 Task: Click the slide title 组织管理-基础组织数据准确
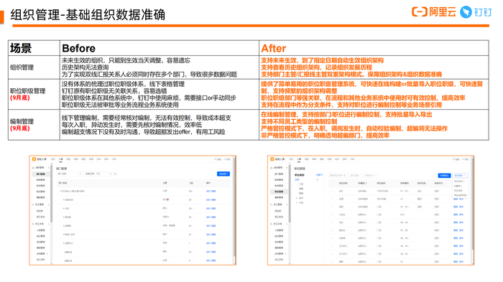88,14
